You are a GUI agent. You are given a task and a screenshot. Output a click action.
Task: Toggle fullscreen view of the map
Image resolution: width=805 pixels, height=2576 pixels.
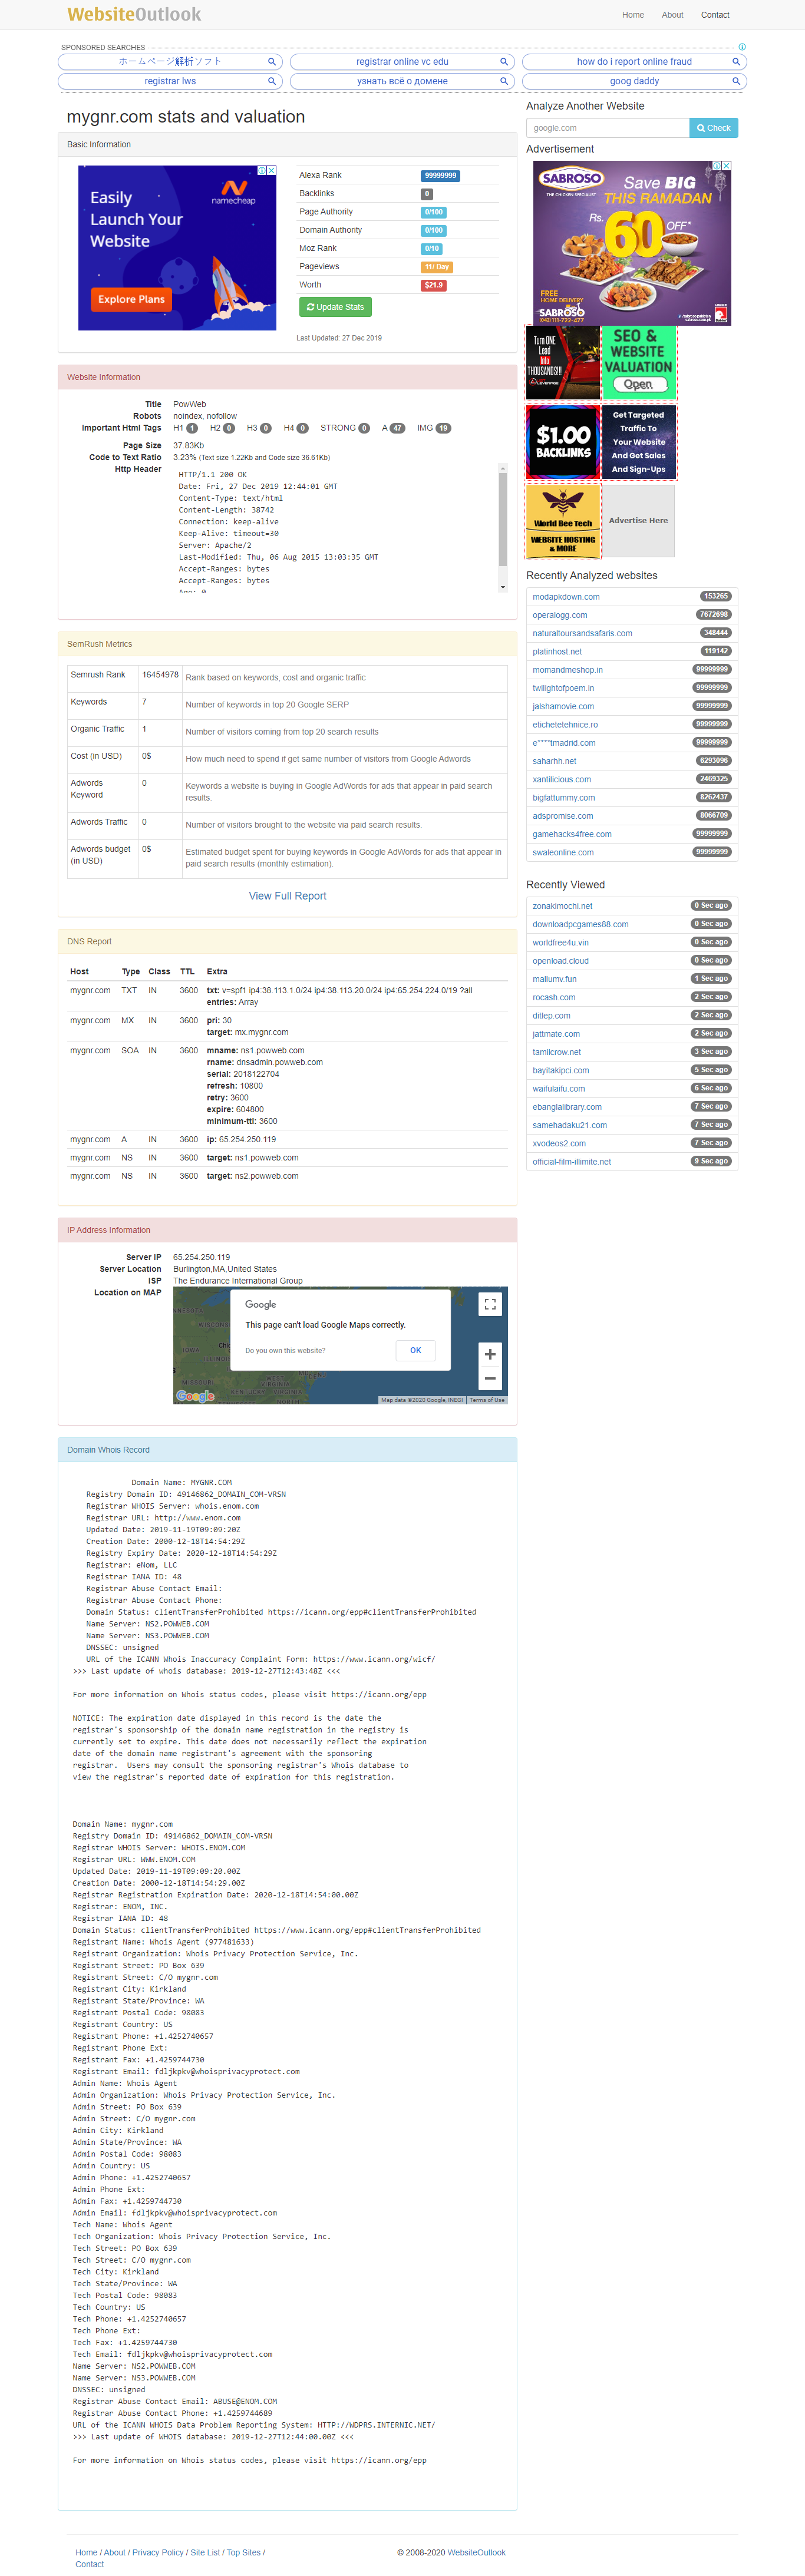point(490,1304)
